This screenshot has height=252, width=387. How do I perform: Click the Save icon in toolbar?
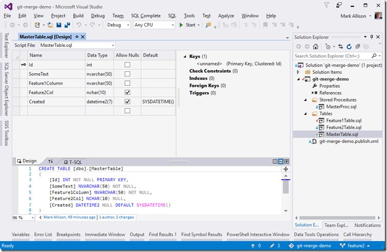click(59, 25)
